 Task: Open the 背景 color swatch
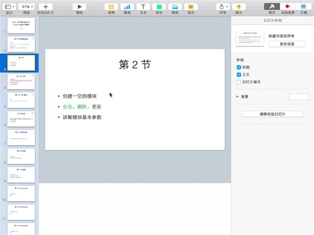299,97
